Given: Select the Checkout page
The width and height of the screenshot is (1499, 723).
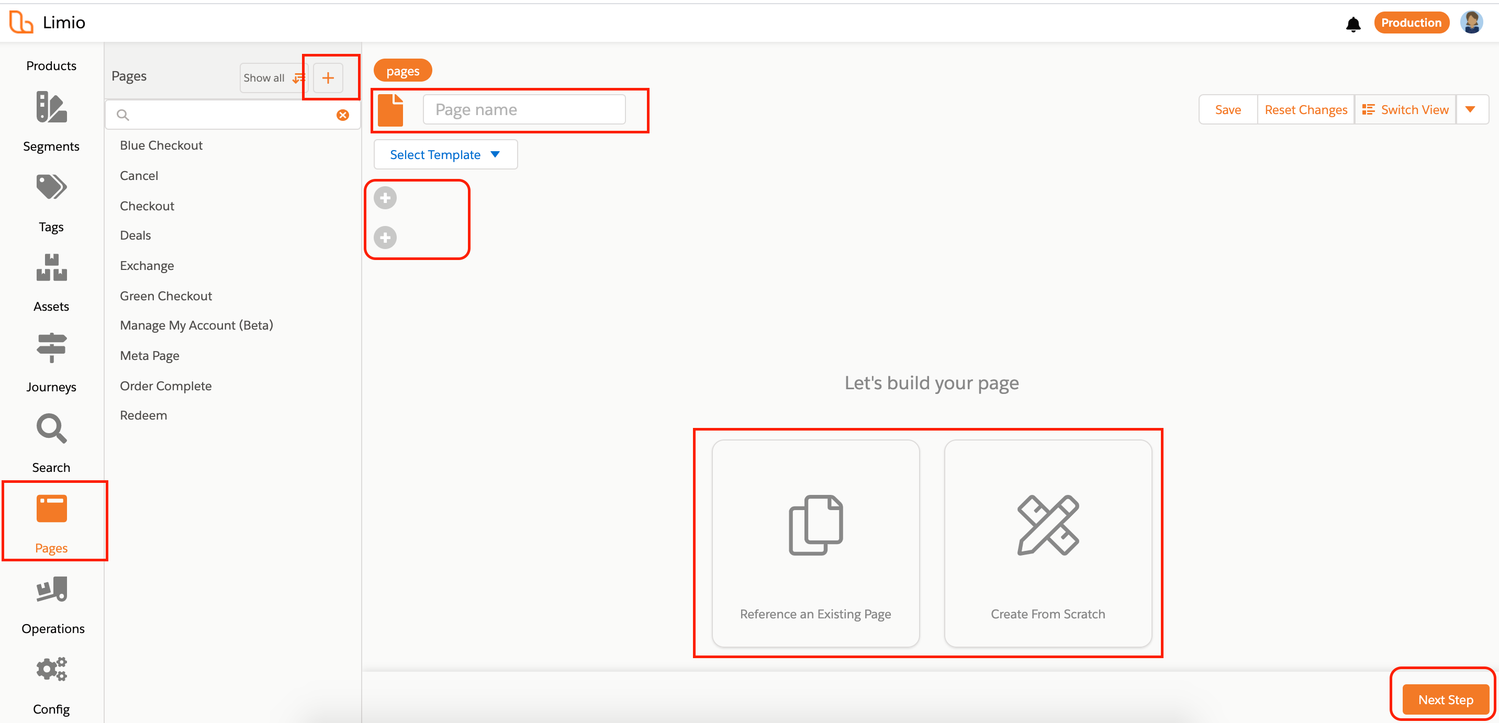Looking at the screenshot, I should (x=147, y=206).
